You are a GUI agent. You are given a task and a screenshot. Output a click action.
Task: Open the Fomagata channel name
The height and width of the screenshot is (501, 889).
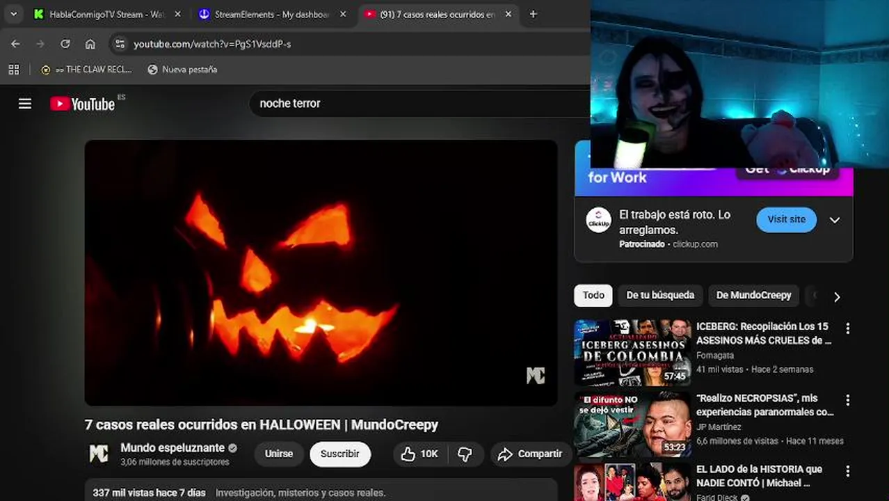pyautogui.click(x=715, y=356)
